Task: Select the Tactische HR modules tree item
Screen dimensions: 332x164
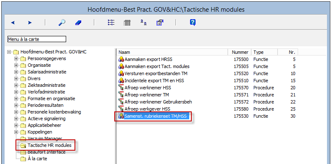Action: point(49,145)
